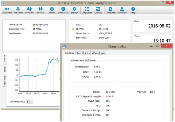Click the 2016-08-02 date value
Screen dimensions: 175x122
[159, 26]
